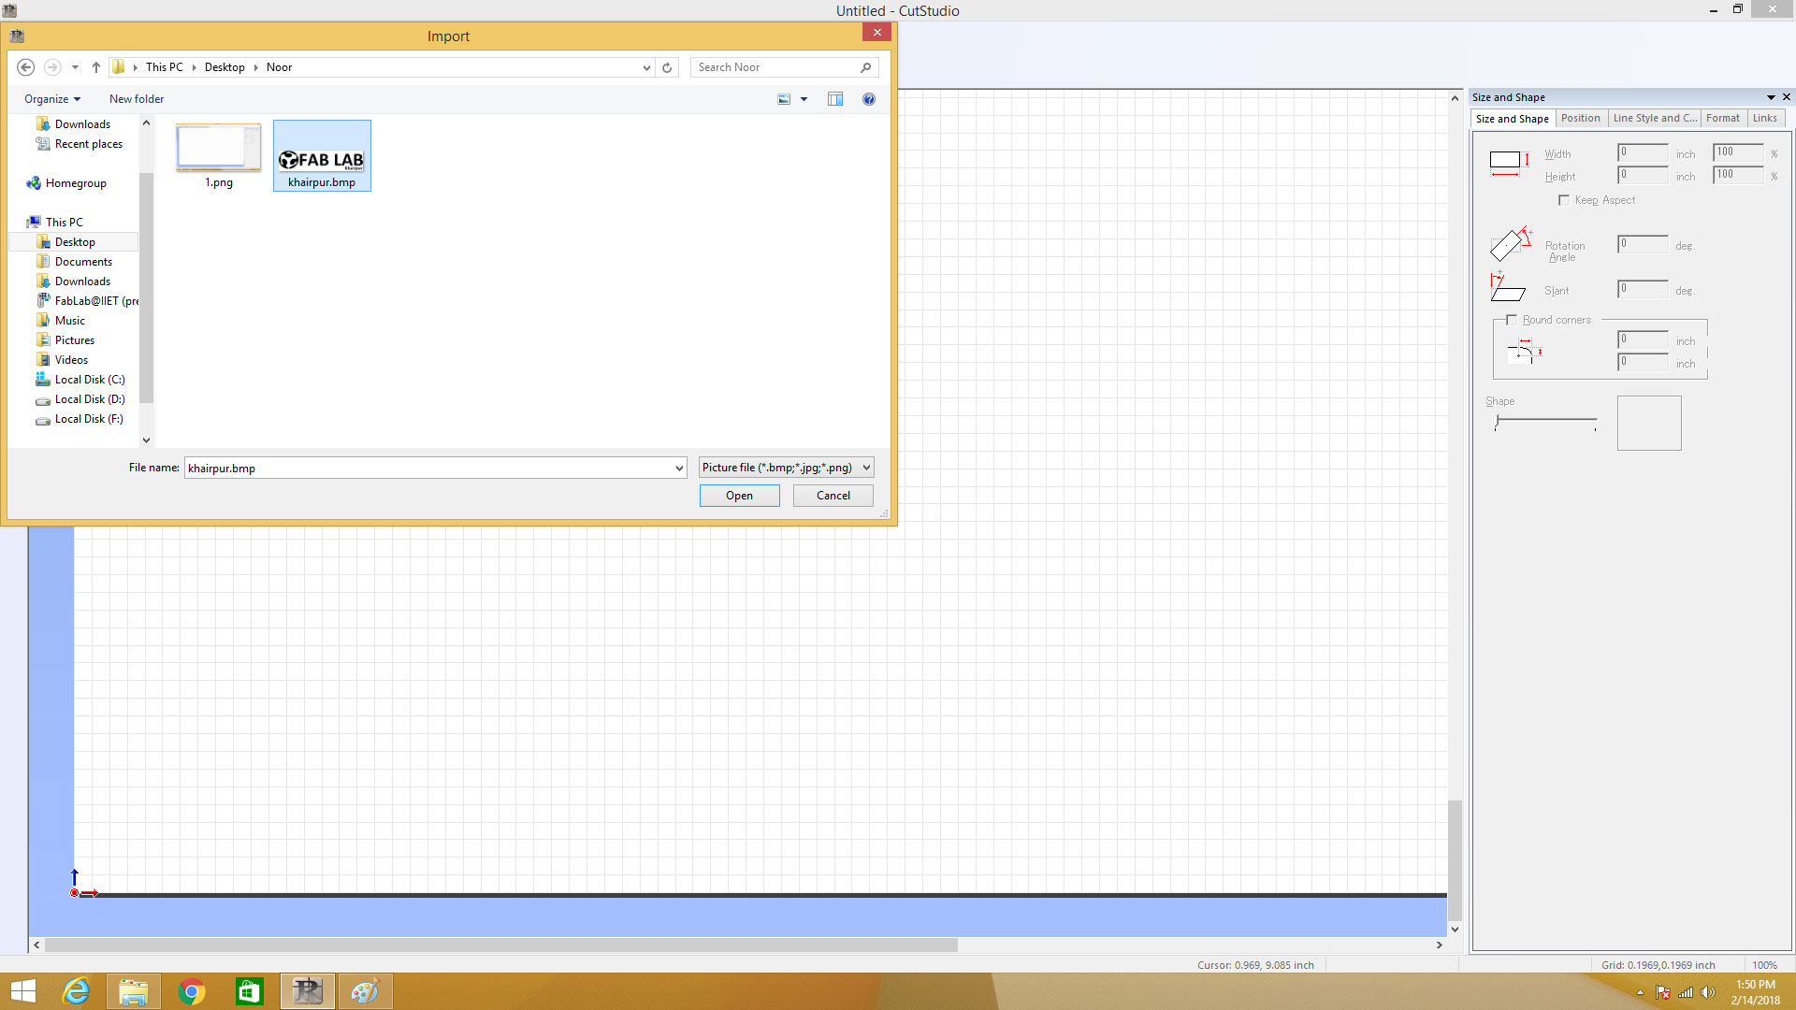Open help in Import dialog
Viewport: 1796px width, 1010px height.
[x=869, y=99]
